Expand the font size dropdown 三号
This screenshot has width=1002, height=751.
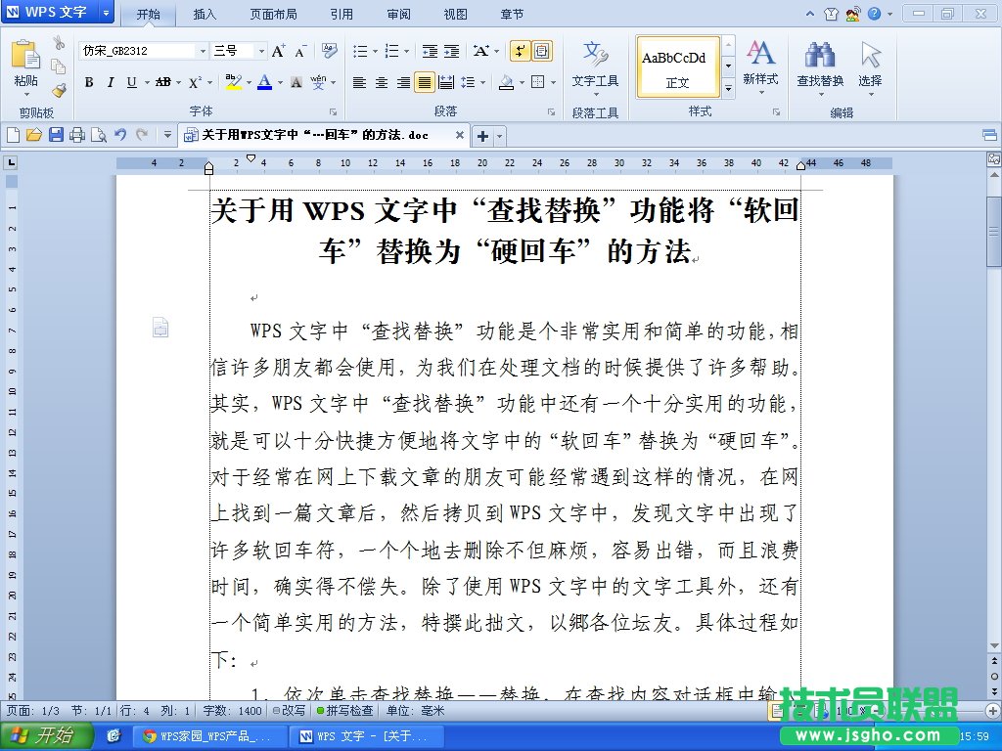coord(261,51)
